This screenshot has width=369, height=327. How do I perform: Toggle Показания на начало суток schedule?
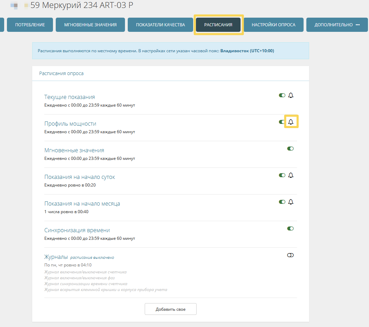[x=282, y=175]
